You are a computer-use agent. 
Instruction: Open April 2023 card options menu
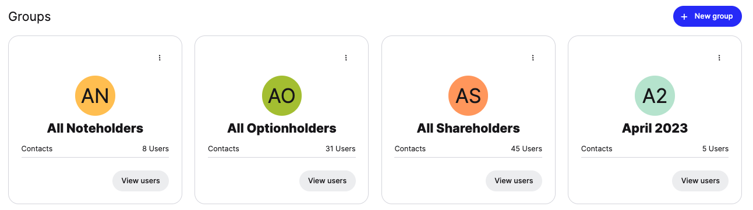coord(719,58)
